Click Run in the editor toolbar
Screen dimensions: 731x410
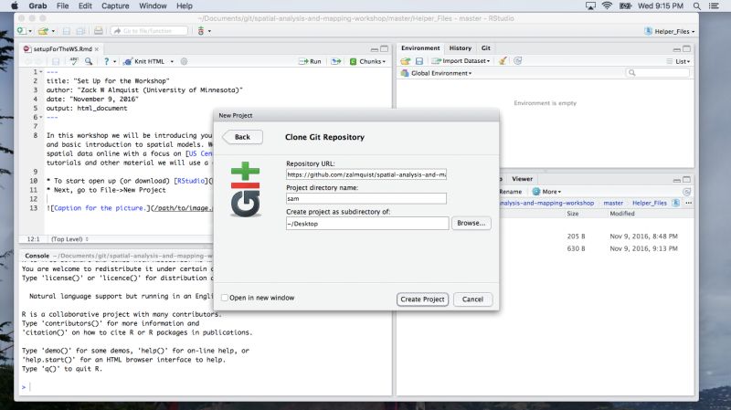click(x=310, y=61)
